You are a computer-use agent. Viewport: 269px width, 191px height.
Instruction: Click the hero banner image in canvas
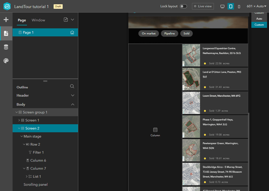click(188, 22)
